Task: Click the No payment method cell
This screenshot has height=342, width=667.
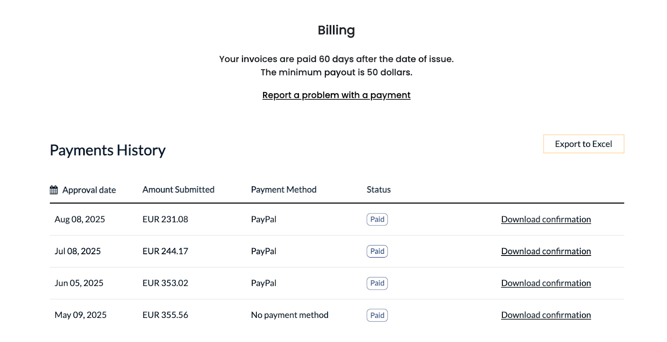Action: pos(289,315)
